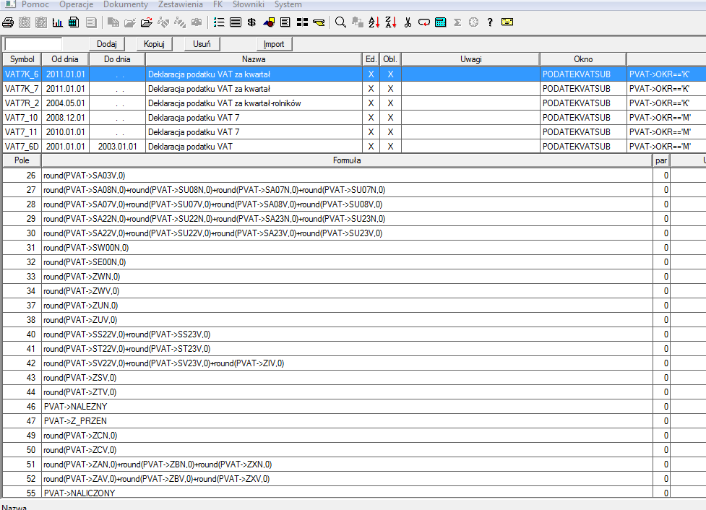Open the bar chart tool

click(x=57, y=22)
